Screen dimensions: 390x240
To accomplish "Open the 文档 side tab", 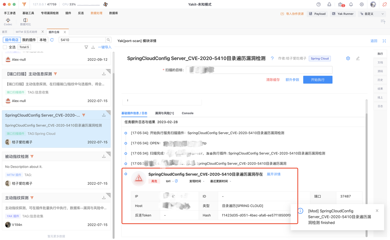I will pos(380,62).
